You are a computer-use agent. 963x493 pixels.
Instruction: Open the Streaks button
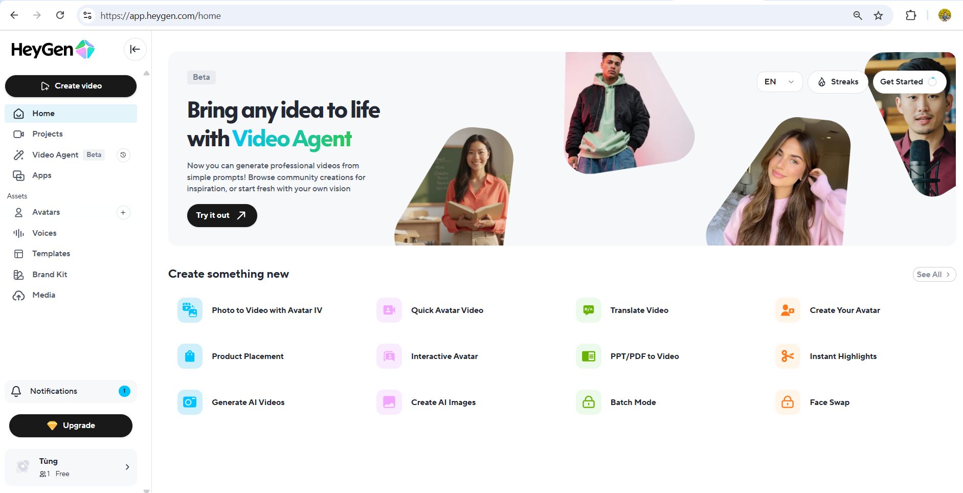pos(838,82)
